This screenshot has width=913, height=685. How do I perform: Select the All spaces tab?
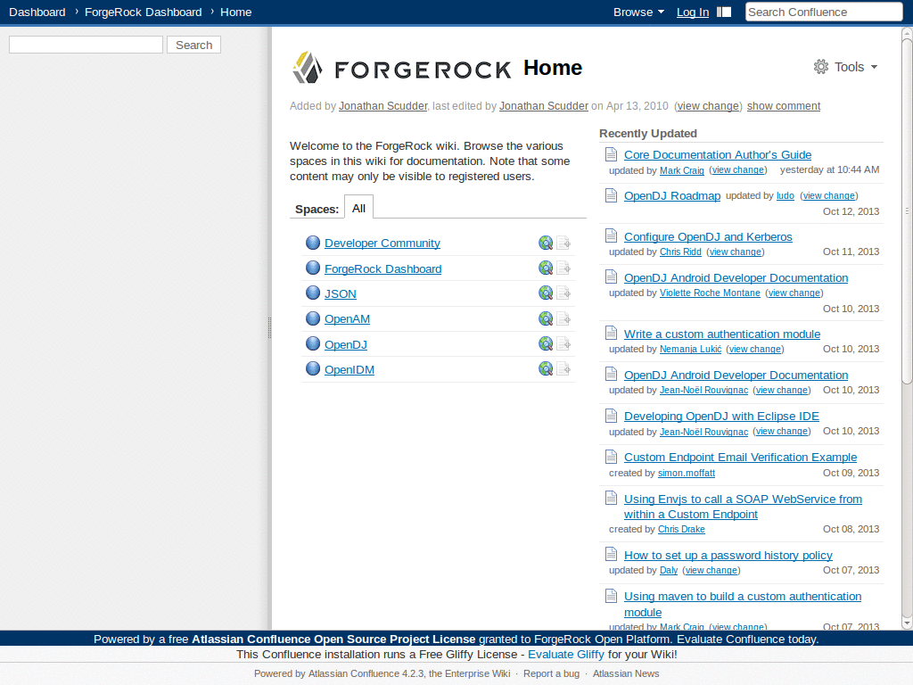[358, 208]
